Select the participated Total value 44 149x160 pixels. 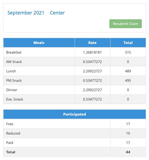click(128, 152)
